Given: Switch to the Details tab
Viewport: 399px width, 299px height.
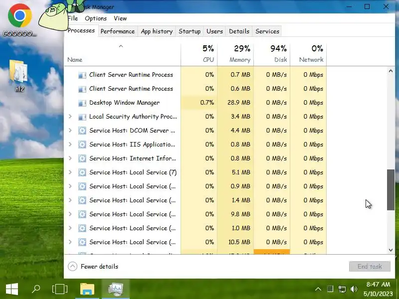Looking at the screenshot, I should 239,31.
